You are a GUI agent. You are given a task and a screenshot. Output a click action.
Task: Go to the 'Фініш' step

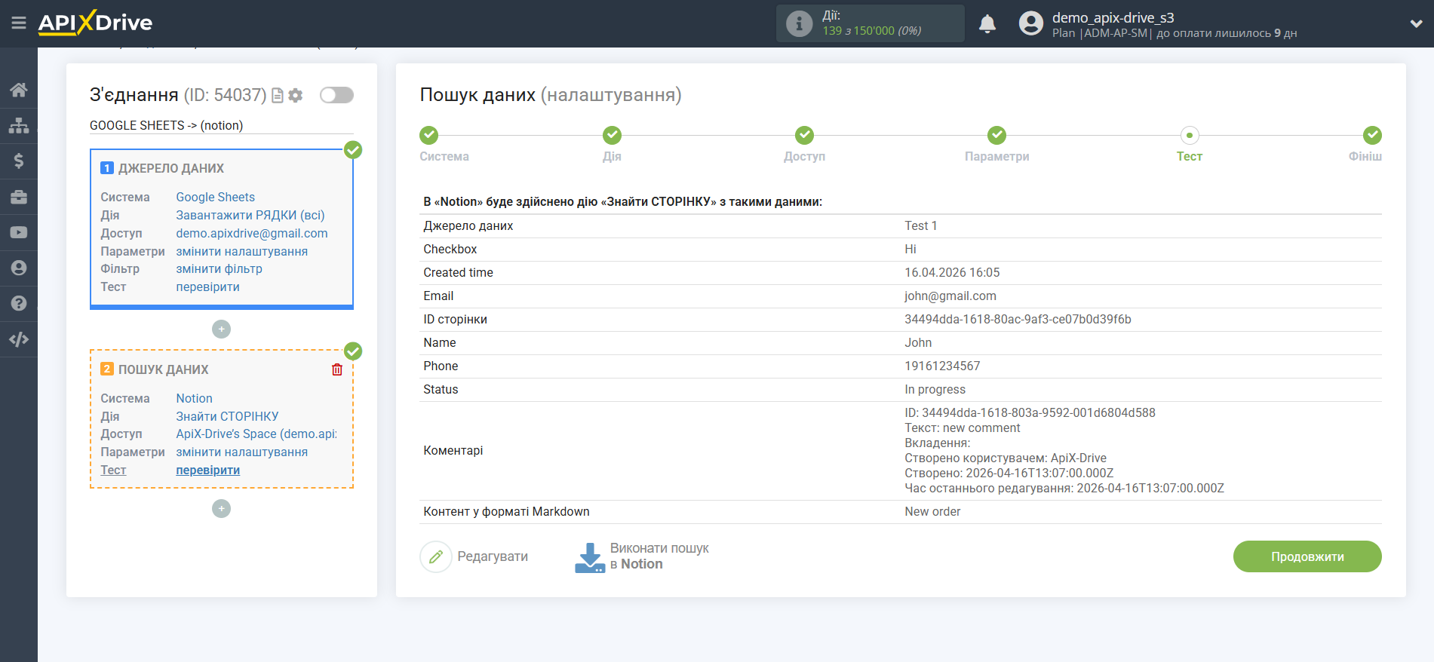click(x=1372, y=135)
